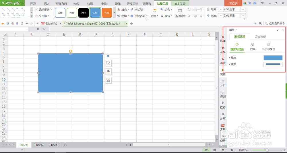Switch to the 数据 ribbon tab
The height and width of the screenshot is (153, 287).
(90, 3)
